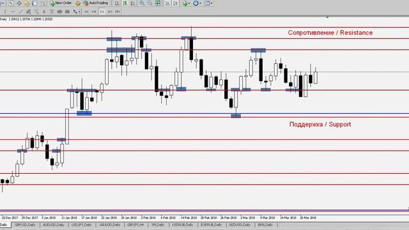Toggle the chart shift button
Screen dimensions: 409x230
175,3
